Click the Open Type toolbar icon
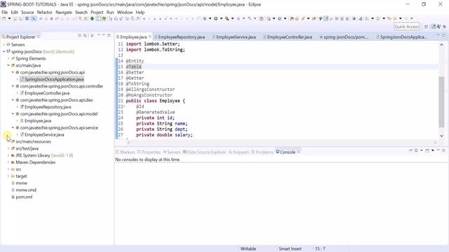The image size is (449, 252). [x=292, y=19]
